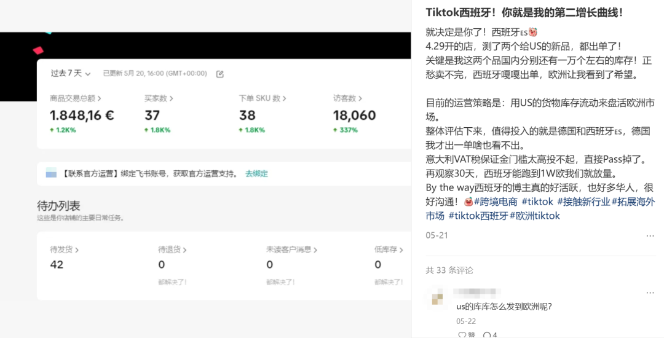
Task: Expand 访客数 metric details
Action: [x=347, y=98]
